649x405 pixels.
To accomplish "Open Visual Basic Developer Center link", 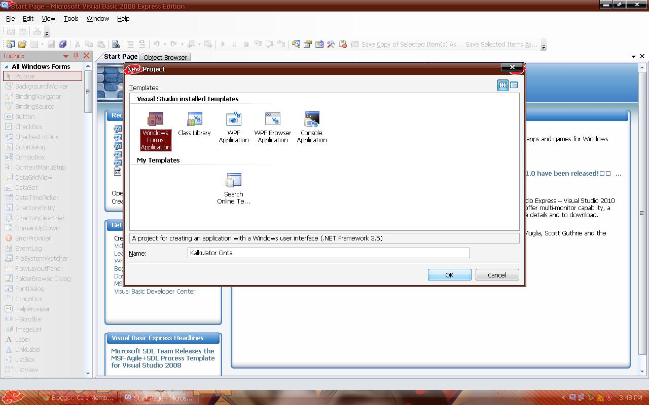I will coord(155,292).
